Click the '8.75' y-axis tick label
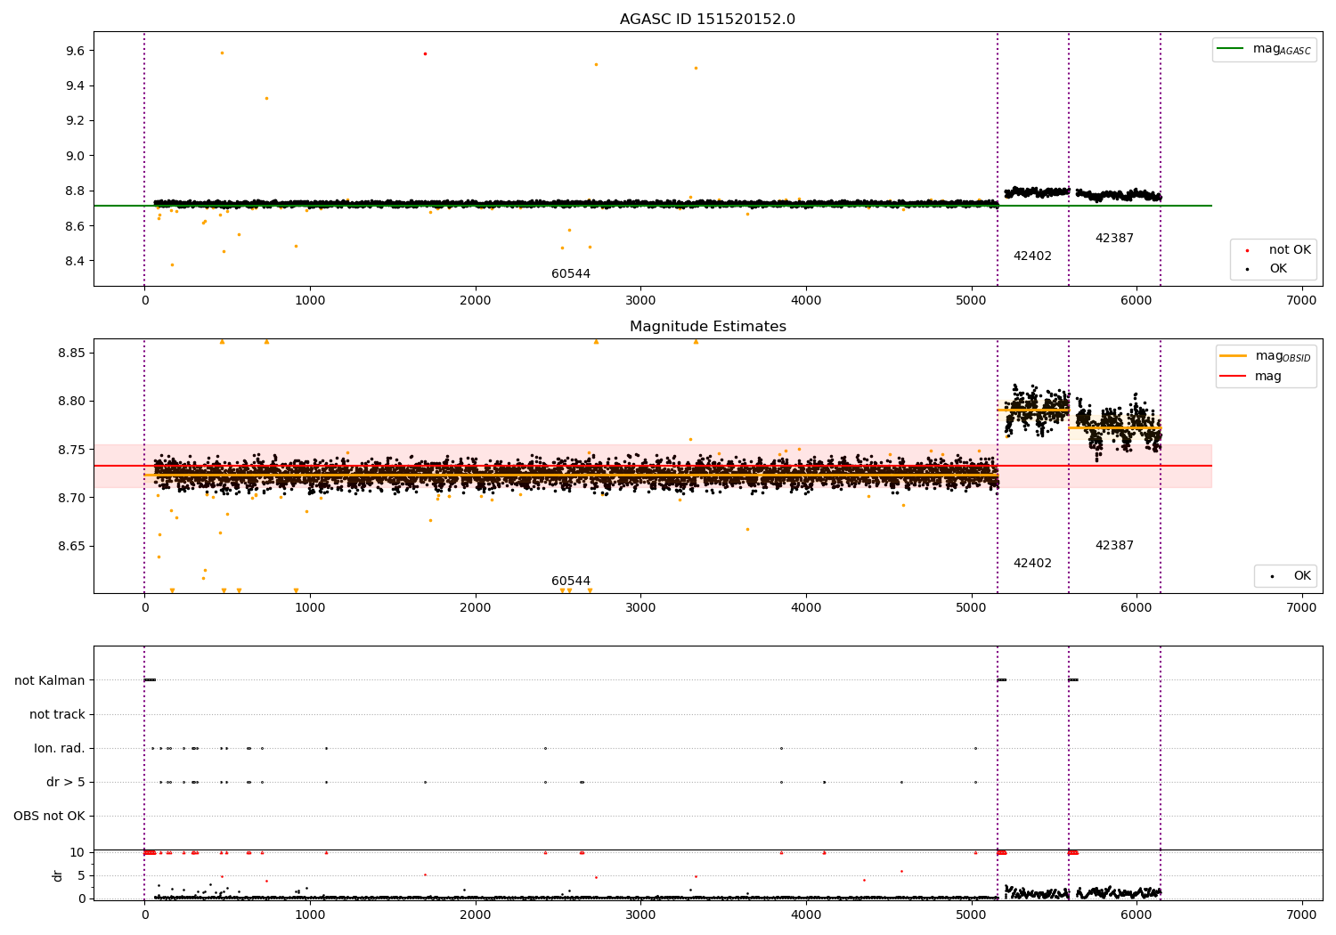This screenshot has height=935, width=1336. [71, 450]
